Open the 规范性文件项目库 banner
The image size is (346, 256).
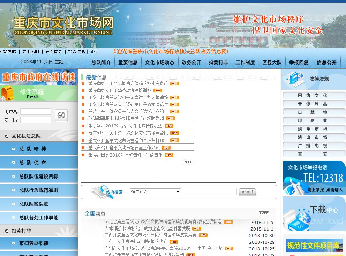click(314, 245)
